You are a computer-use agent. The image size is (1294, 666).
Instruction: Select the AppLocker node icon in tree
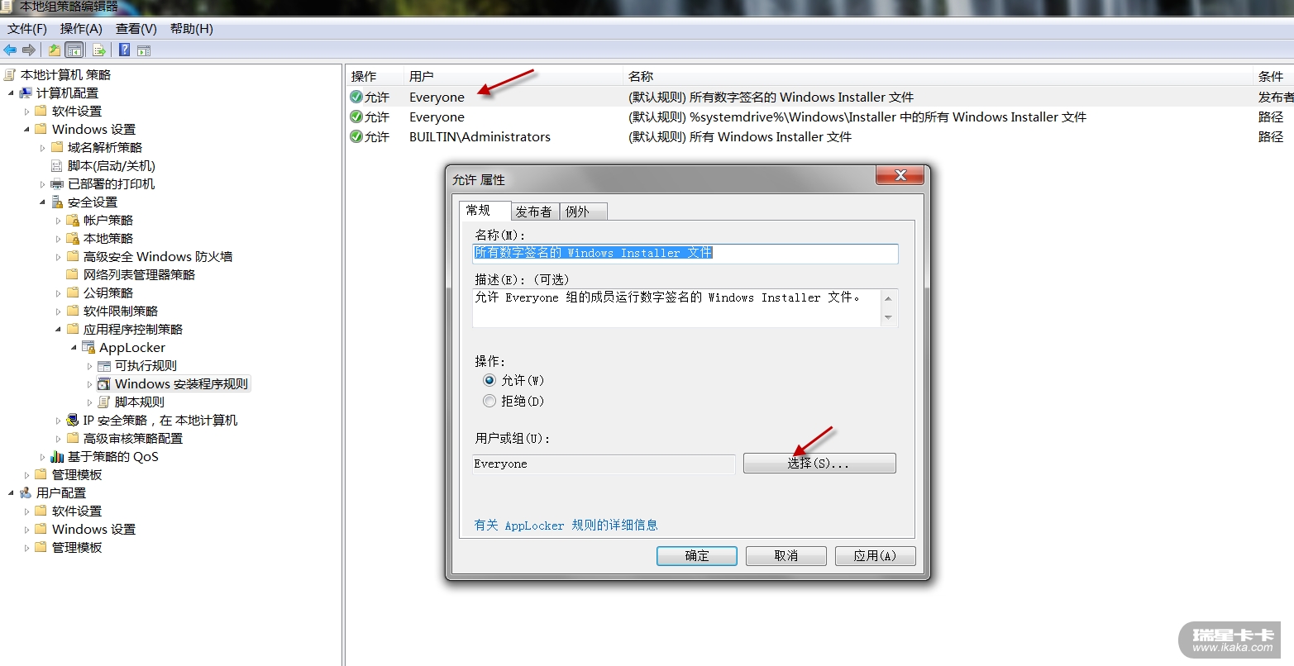[88, 347]
